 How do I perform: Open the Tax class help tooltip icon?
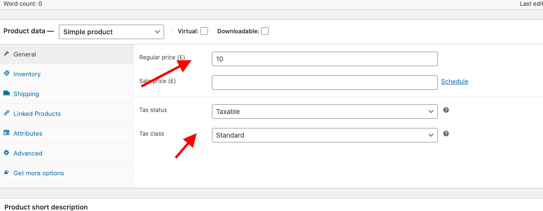446,134
